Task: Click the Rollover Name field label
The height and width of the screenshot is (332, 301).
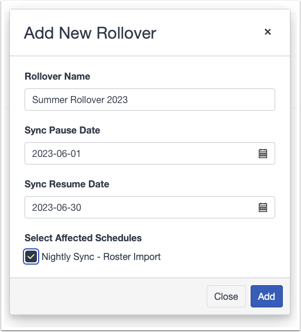Action: coord(57,76)
